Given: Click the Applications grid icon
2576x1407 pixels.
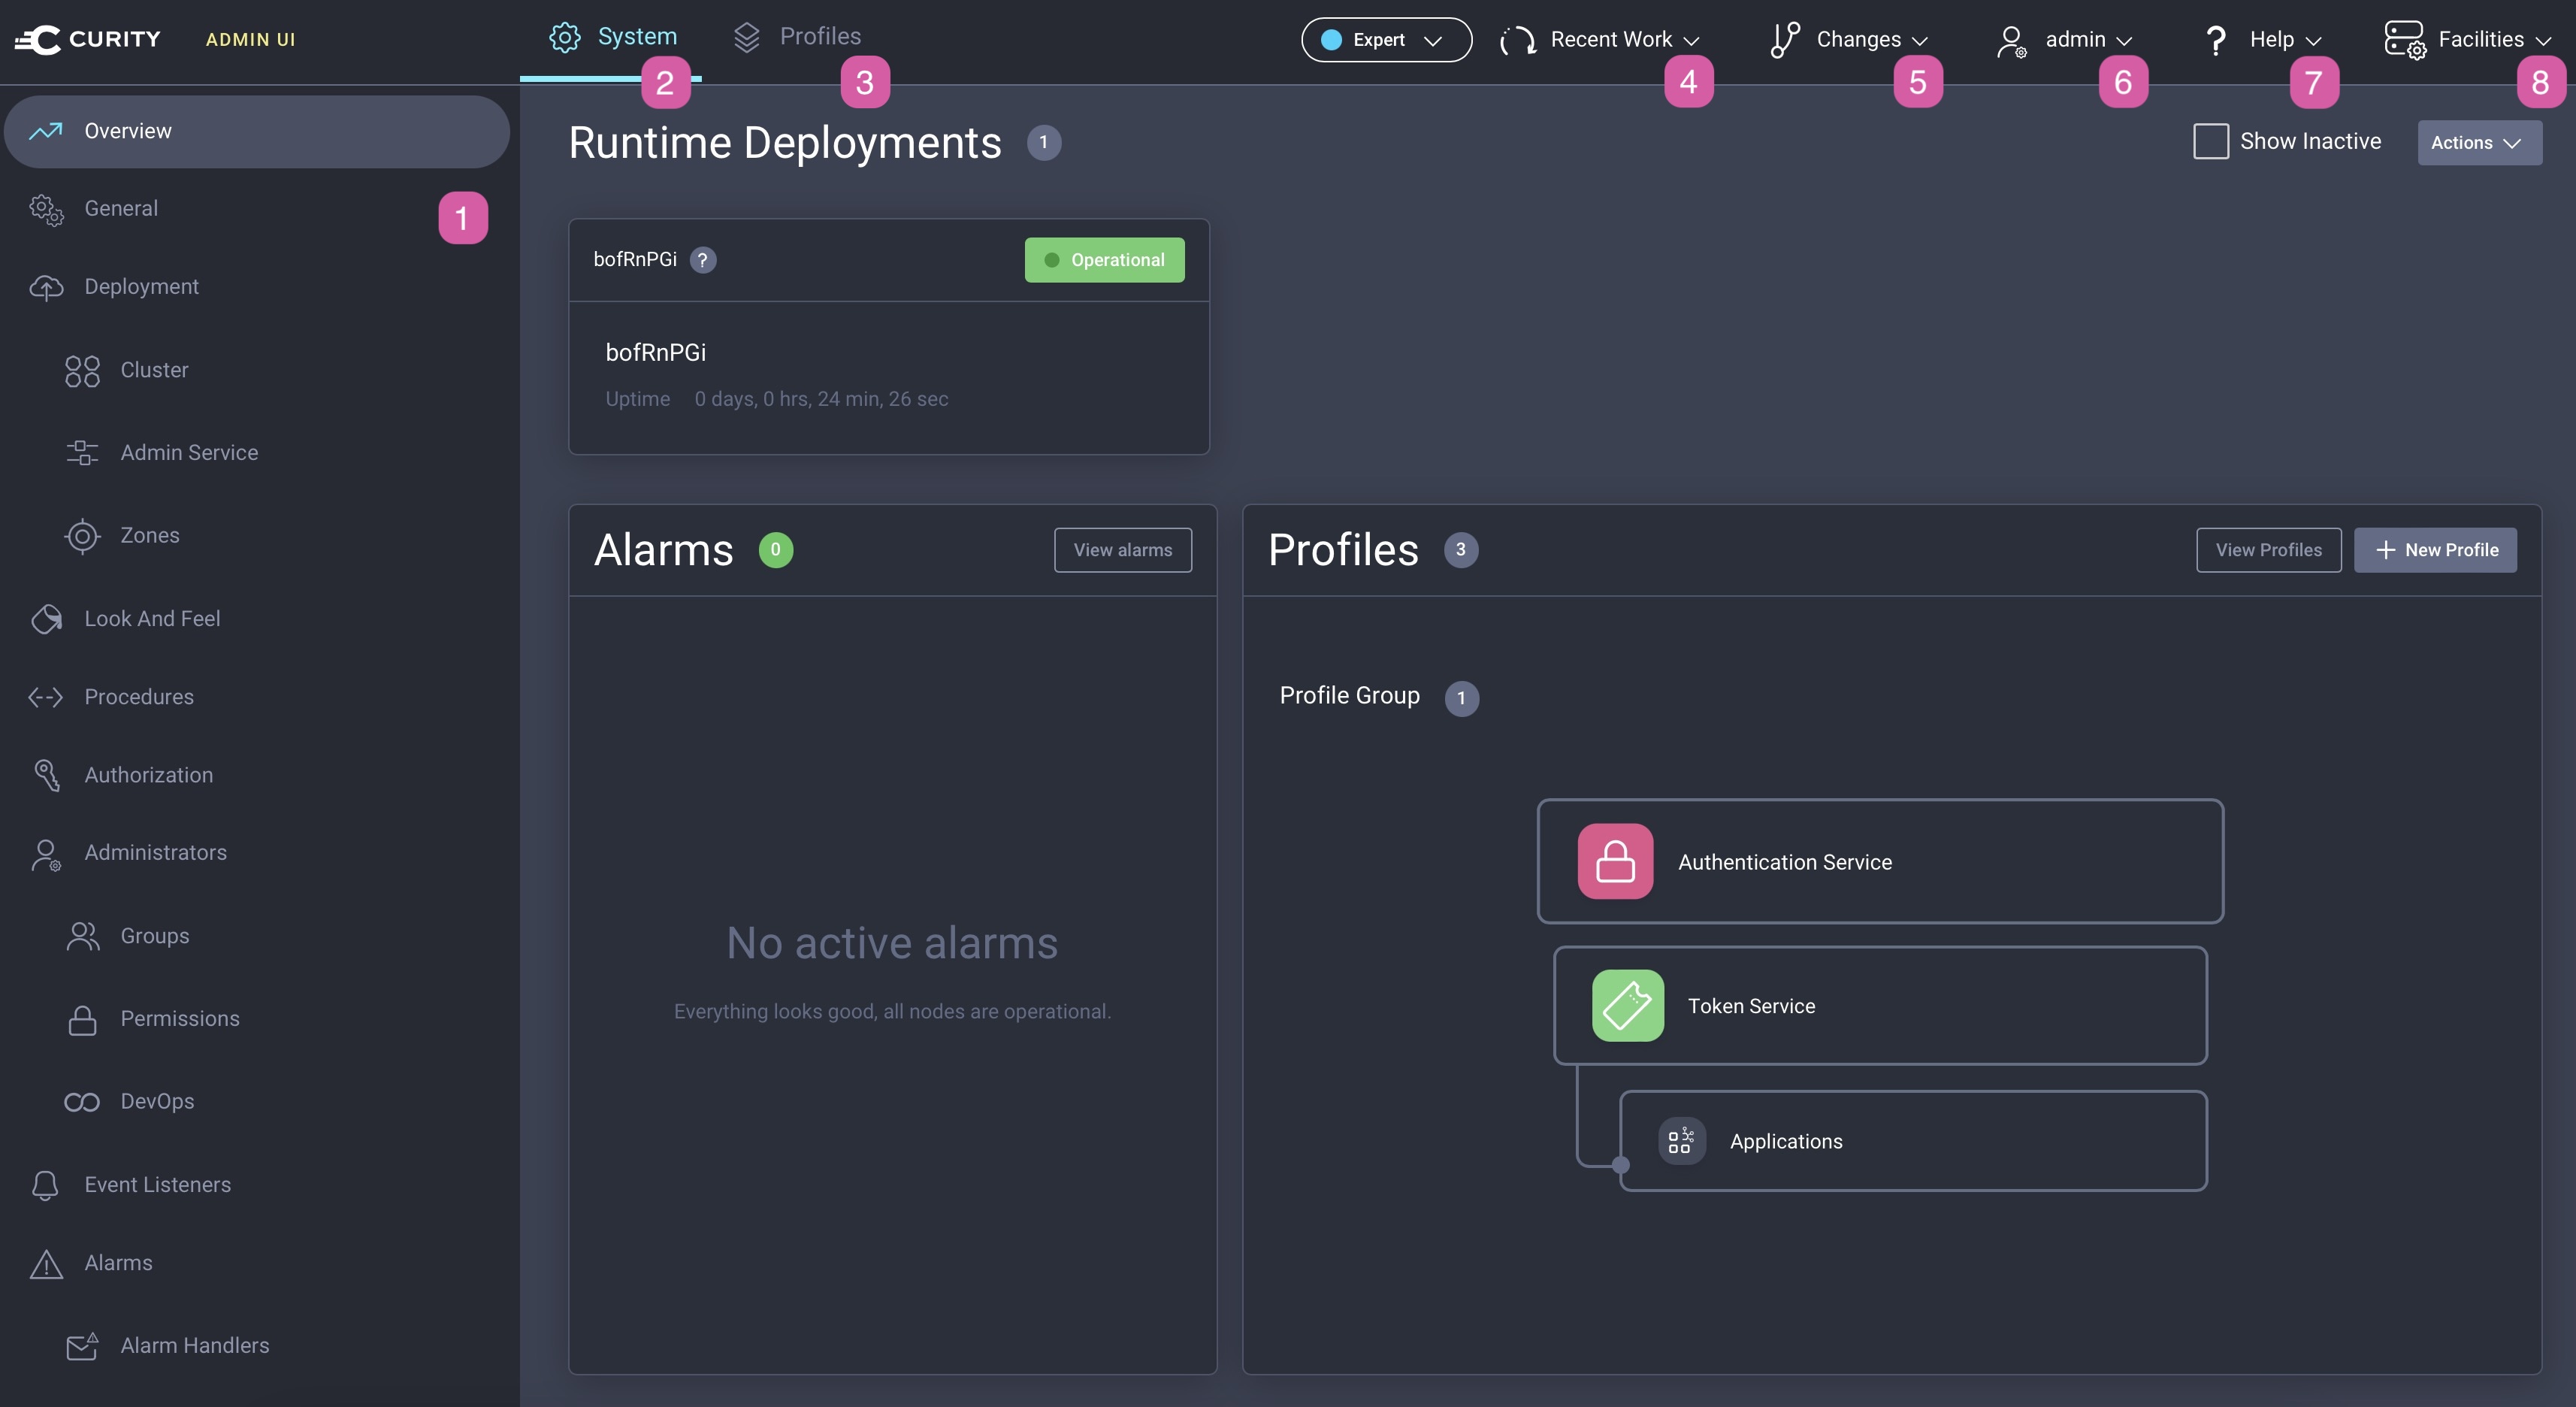Looking at the screenshot, I should click(x=1681, y=1141).
